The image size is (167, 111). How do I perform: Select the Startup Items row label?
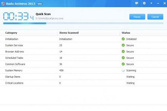(x=13, y=77)
